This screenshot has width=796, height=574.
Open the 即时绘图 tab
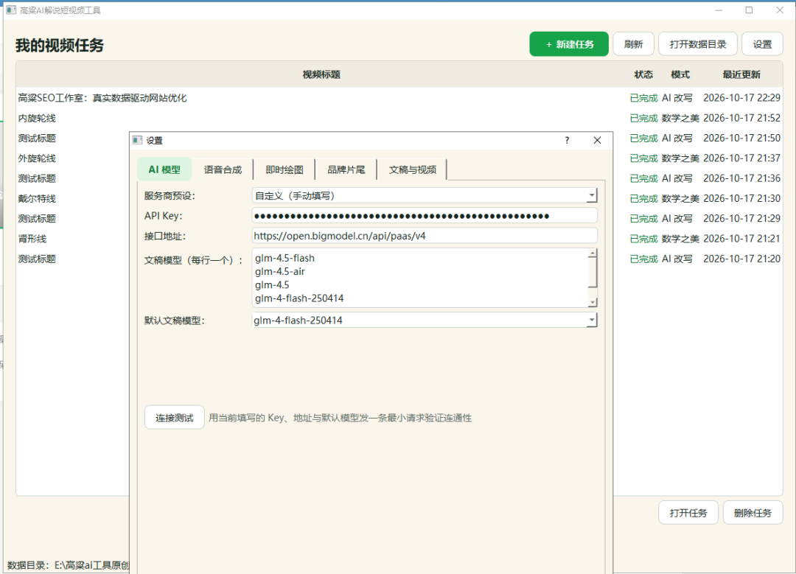pos(284,169)
